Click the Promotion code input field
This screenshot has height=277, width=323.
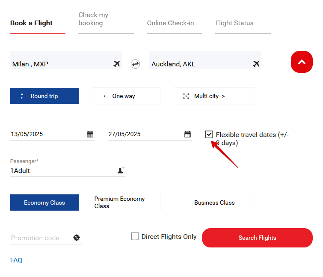click(x=40, y=238)
